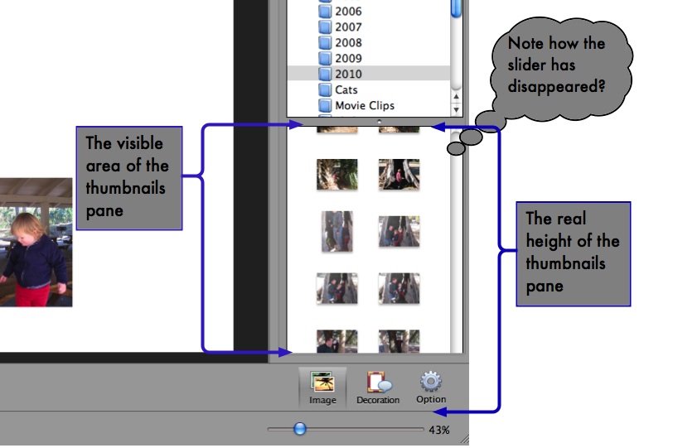
Task: Open the Option gear tab
Action: point(431,388)
